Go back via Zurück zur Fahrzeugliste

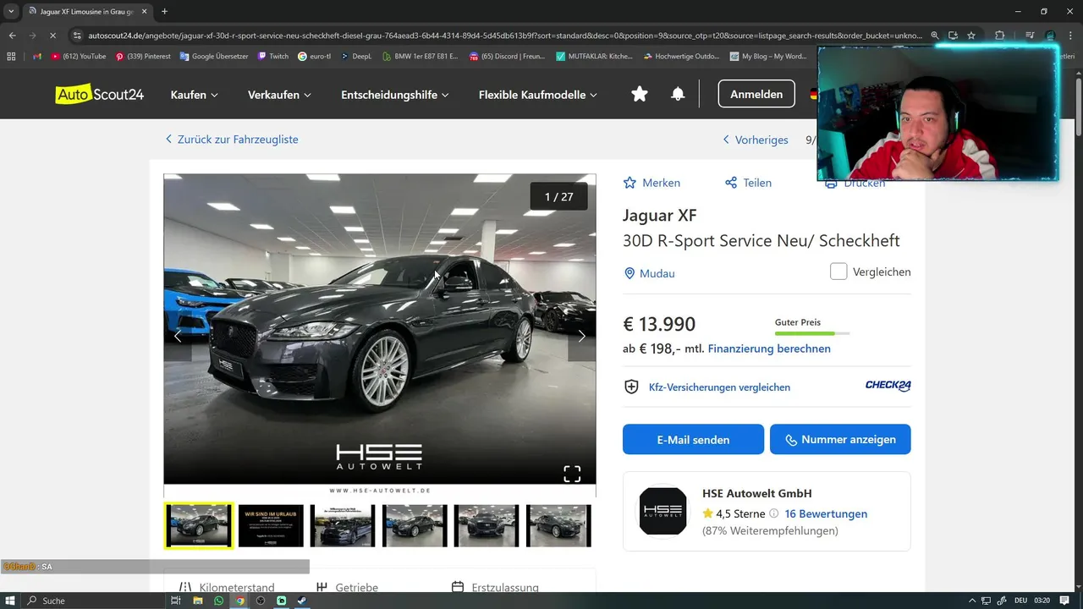[x=231, y=140]
